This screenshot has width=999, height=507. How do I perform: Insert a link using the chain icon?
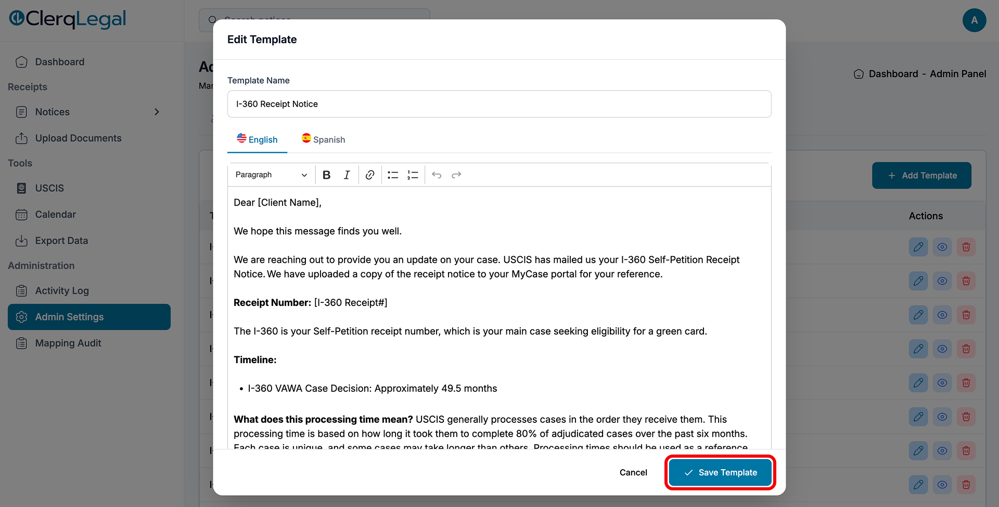370,175
